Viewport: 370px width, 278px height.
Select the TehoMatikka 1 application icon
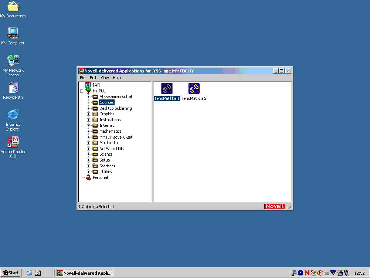pyautogui.click(x=167, y=89)
